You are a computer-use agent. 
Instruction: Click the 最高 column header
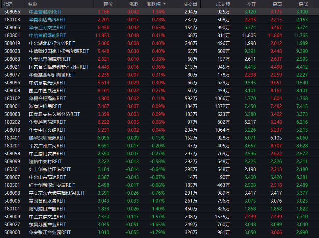coord(277,4)
